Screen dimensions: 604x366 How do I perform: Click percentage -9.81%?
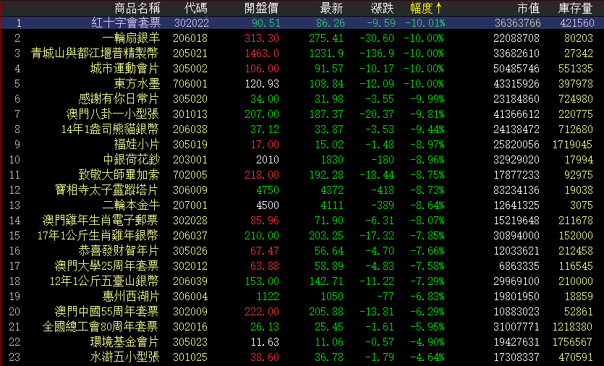(427, 114)
